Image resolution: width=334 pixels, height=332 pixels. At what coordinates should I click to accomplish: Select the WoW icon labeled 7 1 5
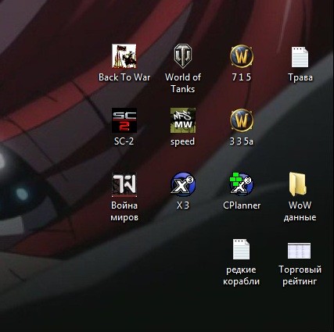242,56
